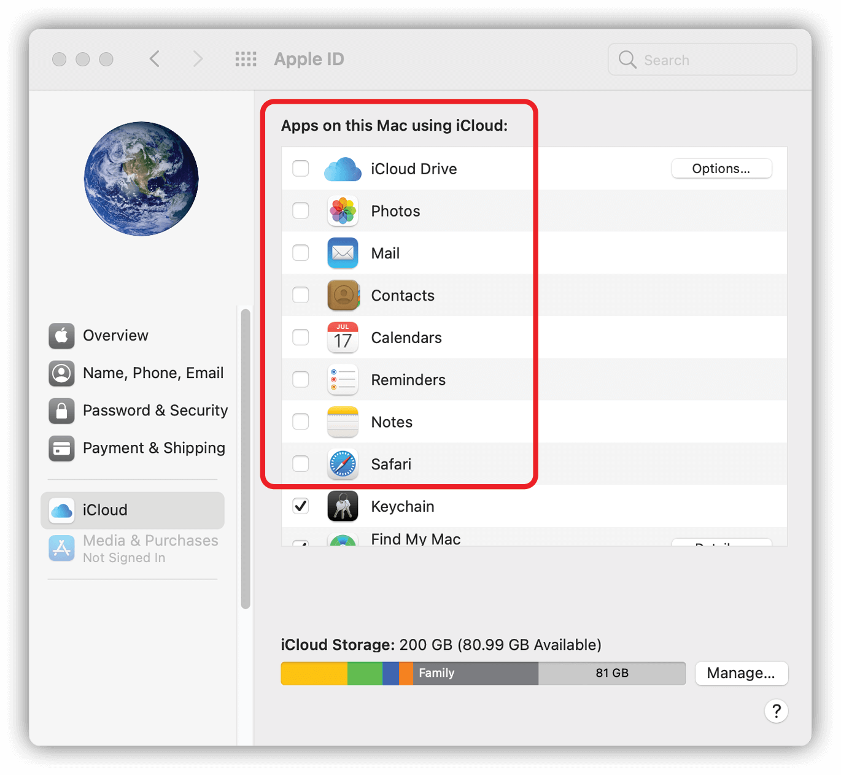Focus the Search input field
The image size is (841, 775).
[x=702, y=60]
